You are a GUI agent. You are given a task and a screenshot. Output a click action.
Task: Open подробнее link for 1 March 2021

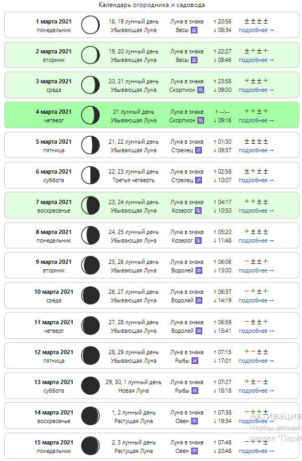[256, 30]
